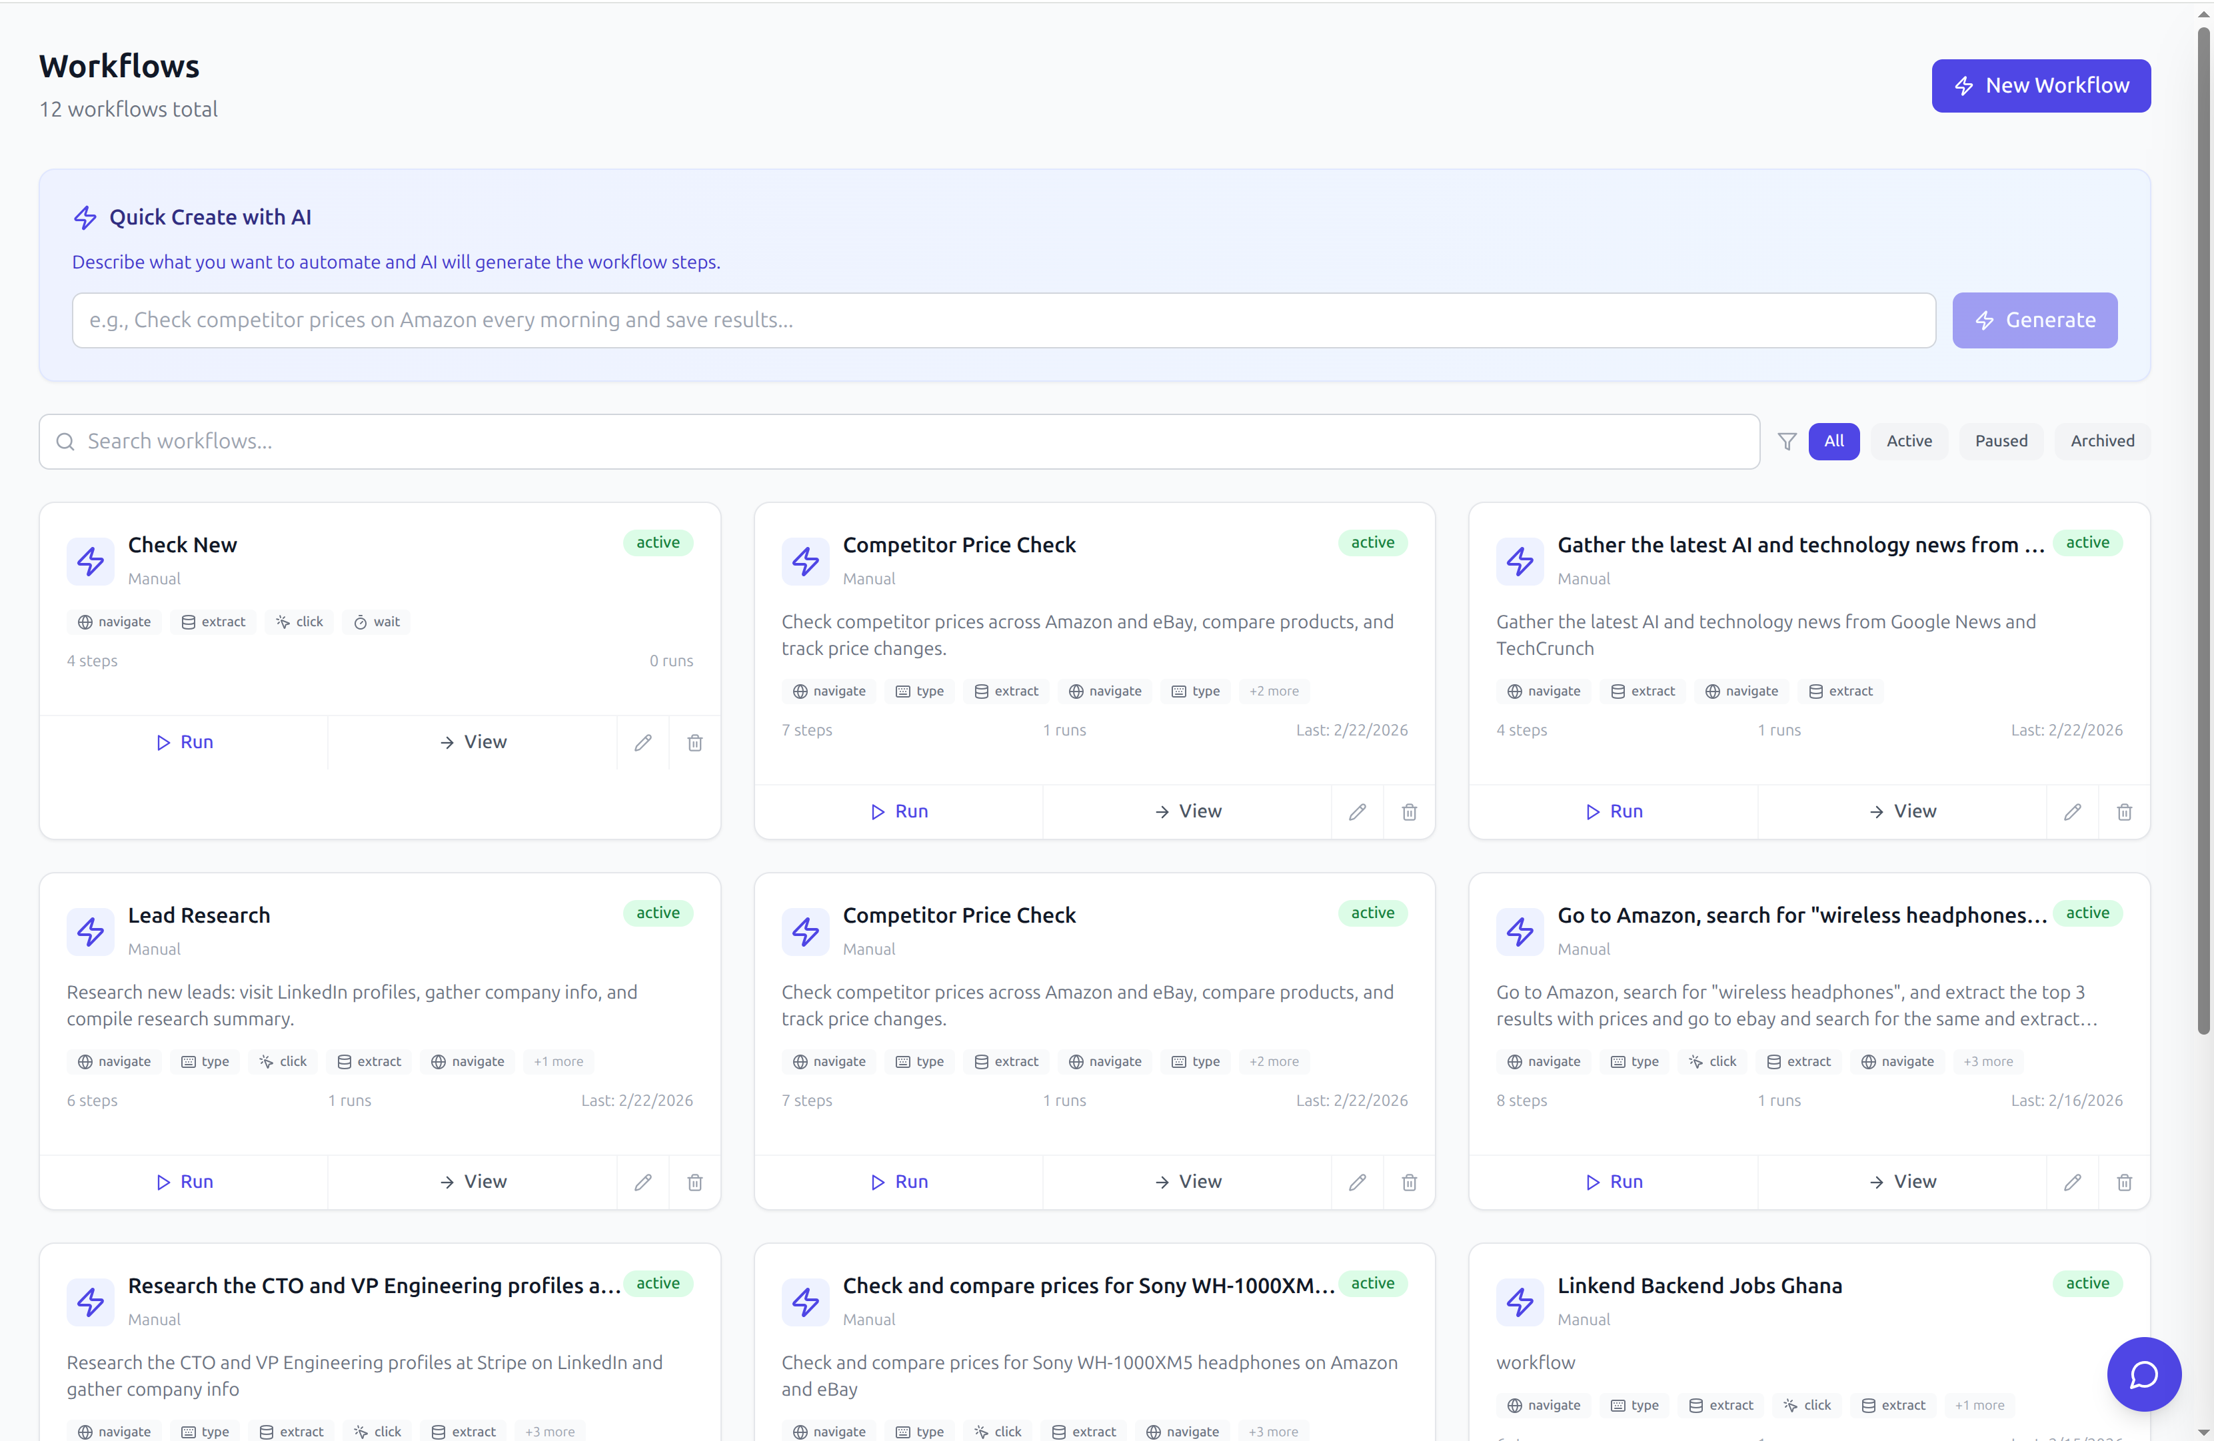Open the chat bubble widget icon
Screen dimensions: 2214x1441
(2143, 1373)
